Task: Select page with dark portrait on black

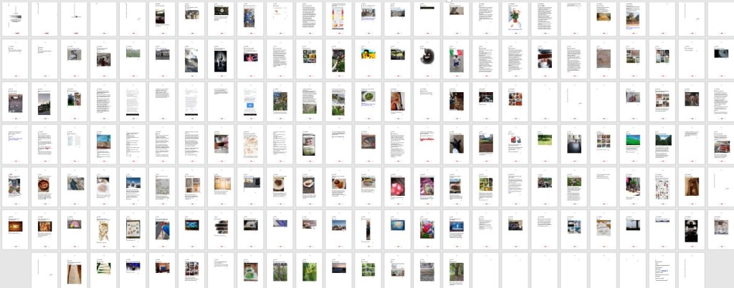Action: tap(221, 58)
